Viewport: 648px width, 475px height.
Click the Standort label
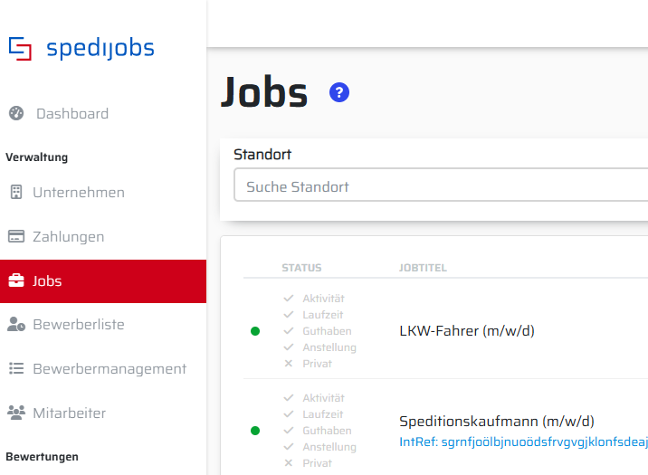click(x=262, y=155)
